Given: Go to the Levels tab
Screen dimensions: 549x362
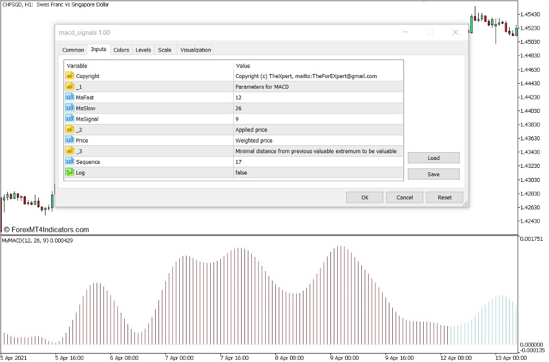Looking at the screenshot, I should pyautogui.click(x=143, y=50).
